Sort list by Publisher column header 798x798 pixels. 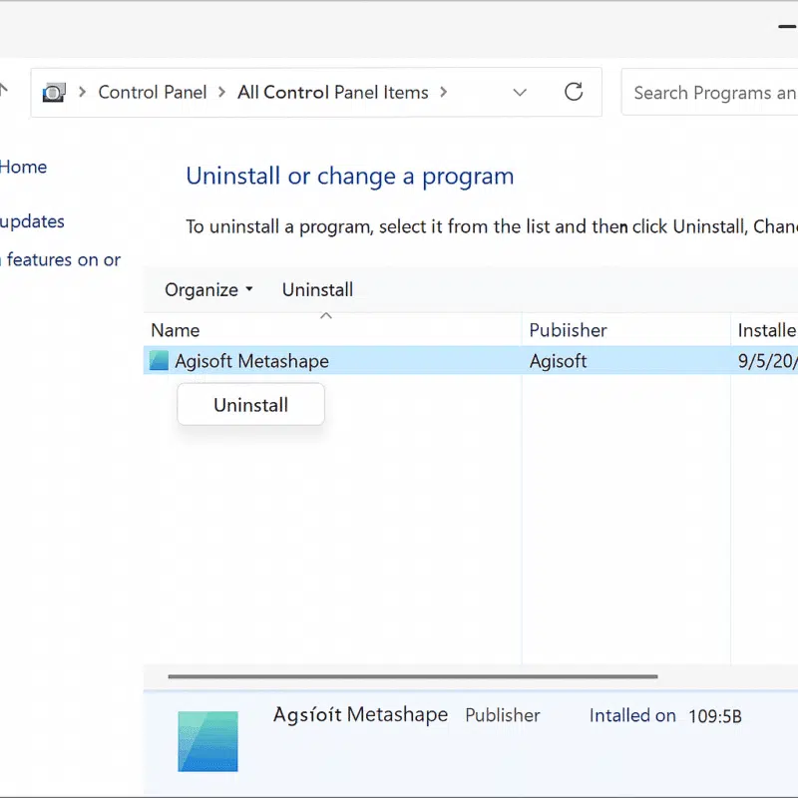568,330
